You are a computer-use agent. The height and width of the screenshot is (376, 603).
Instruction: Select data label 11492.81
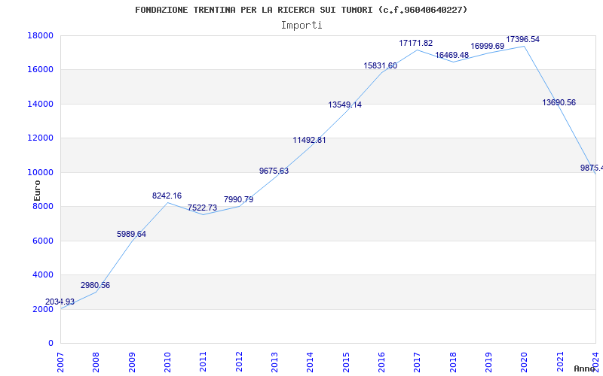pos(309,141)
